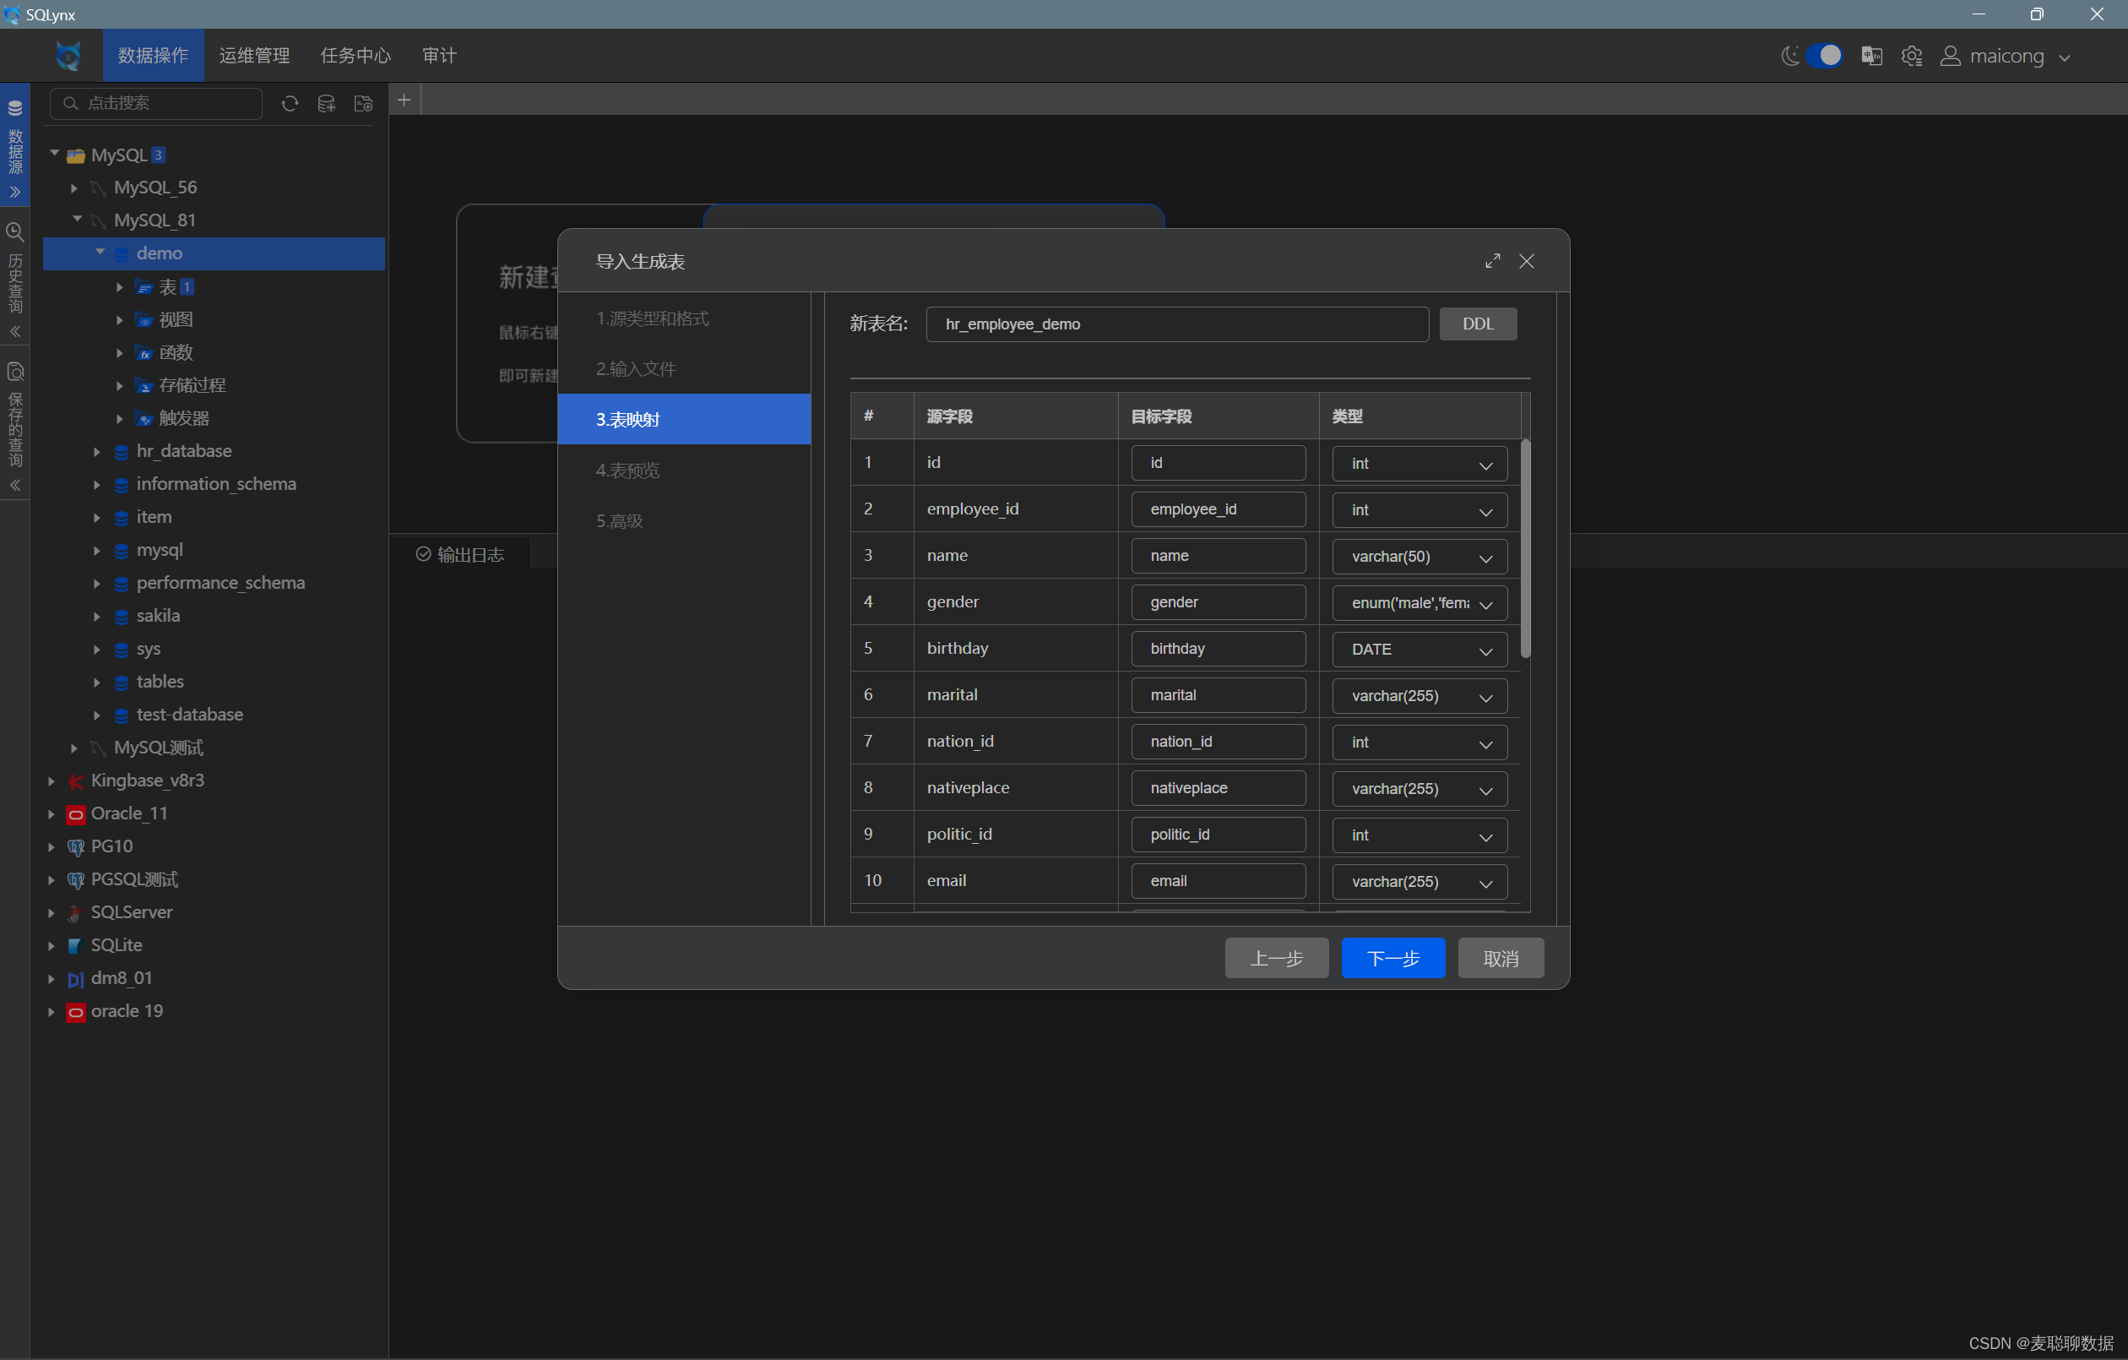The height and width of the screenshot is (1360, 2128).
Task: Expand the hr_database tree node
Action: tap(97, 452)
